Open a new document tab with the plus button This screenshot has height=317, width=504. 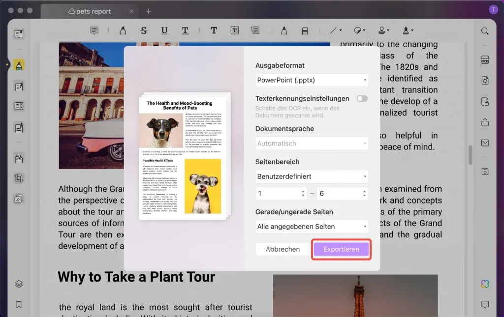(x=148, y=11)
